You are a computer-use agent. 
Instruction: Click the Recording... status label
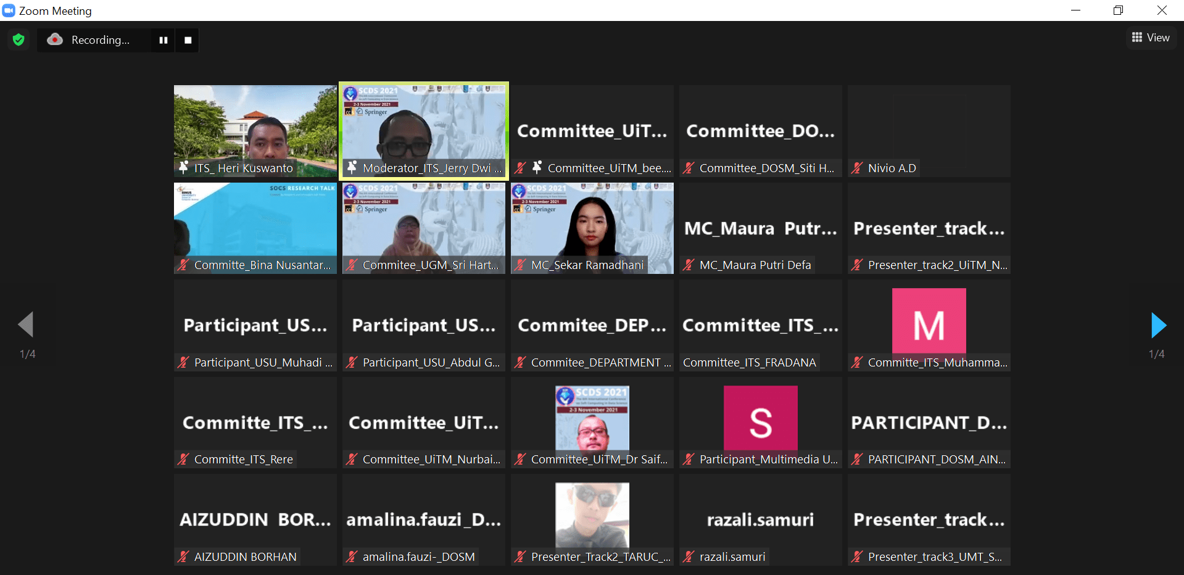click(101, 40)
